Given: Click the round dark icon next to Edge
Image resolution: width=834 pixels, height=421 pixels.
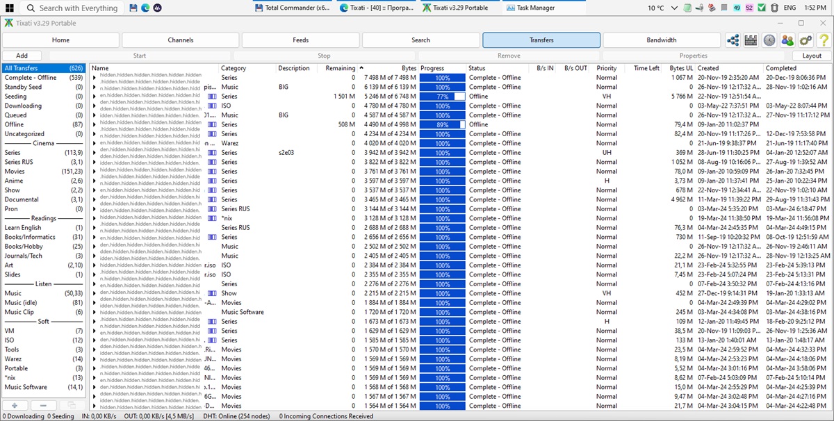Looking at the screenshot, I should (157, 8).
